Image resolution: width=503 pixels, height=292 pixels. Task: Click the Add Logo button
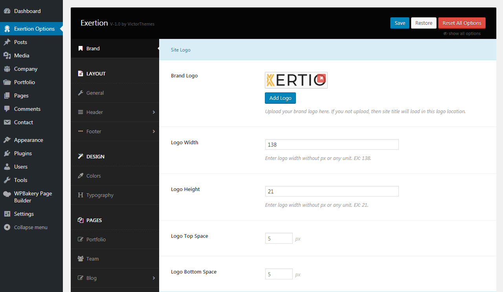point(280,98)
